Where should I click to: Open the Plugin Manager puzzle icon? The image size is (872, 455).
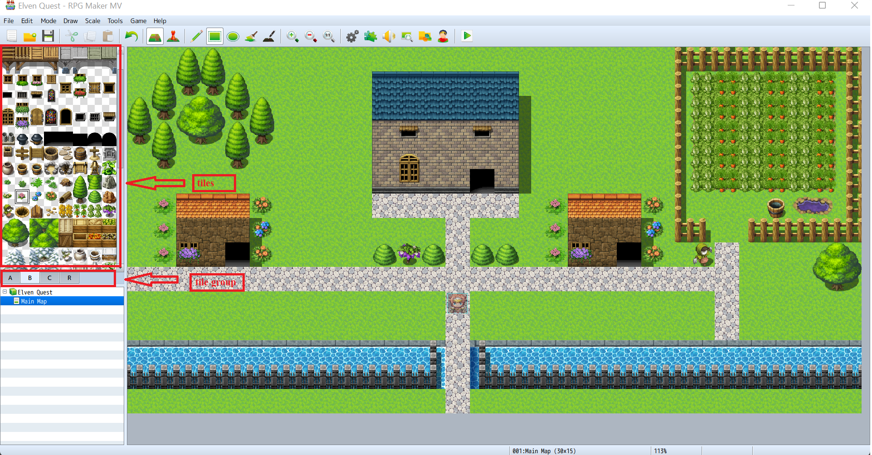click(x=370, y=36)
